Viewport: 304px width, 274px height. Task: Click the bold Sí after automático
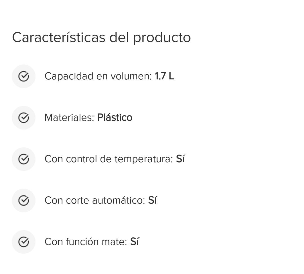pyautogui.click(x=153, y=200)
